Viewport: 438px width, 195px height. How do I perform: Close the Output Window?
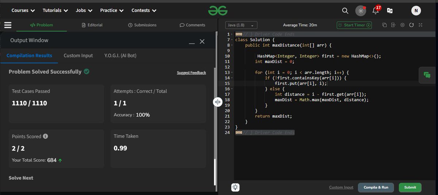click(202, 41)
